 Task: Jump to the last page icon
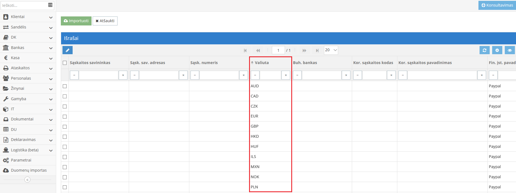coord(317,50)
